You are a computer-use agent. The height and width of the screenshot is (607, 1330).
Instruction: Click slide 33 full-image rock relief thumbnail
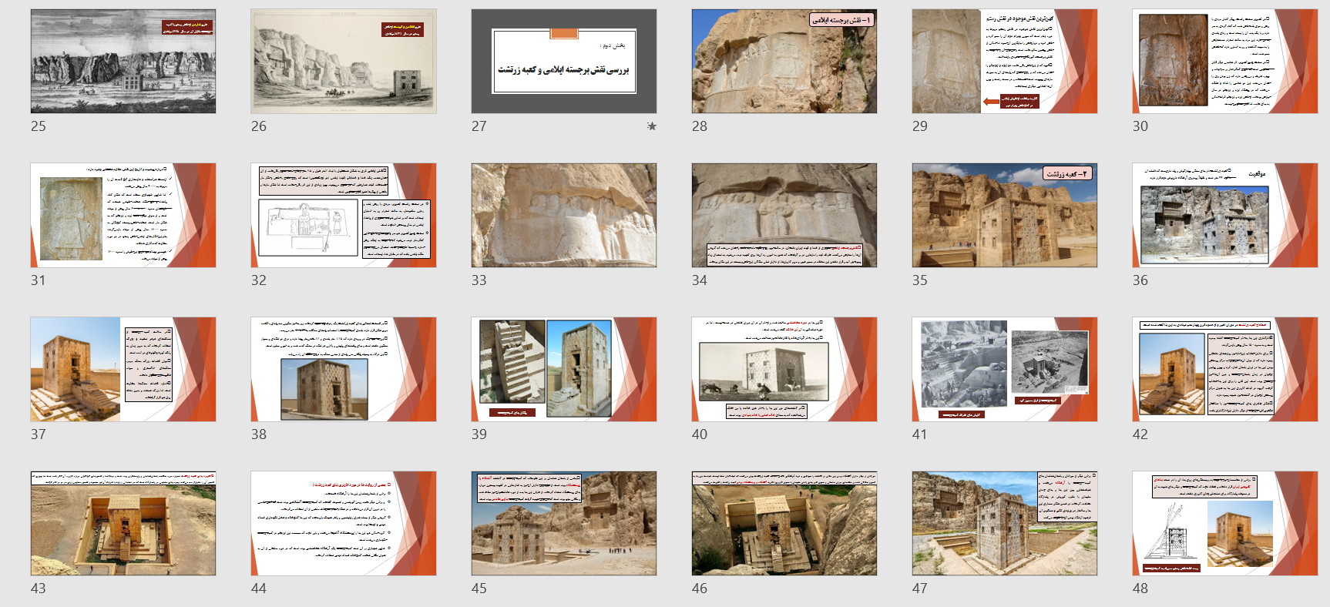pos(564,216)
